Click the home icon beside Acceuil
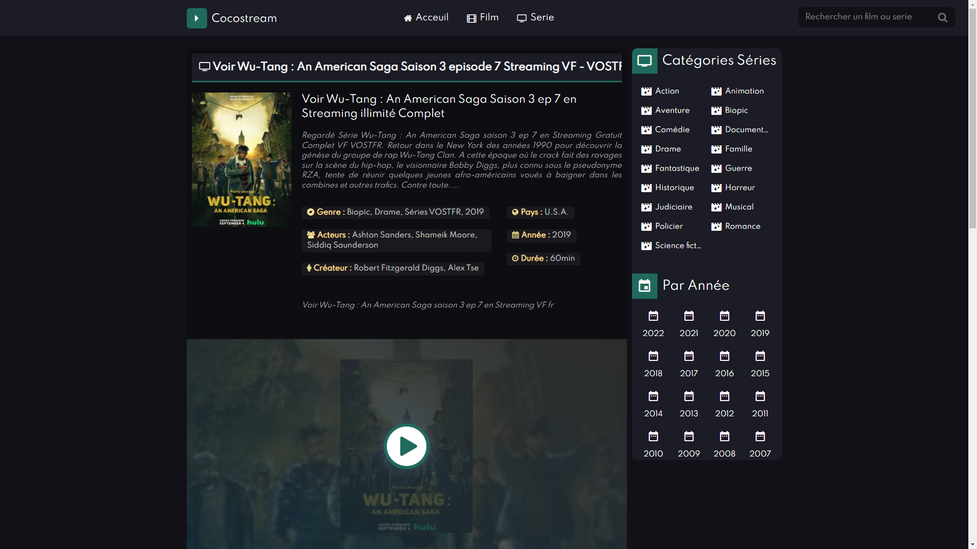The image size is (977, 549). point(408,18)
